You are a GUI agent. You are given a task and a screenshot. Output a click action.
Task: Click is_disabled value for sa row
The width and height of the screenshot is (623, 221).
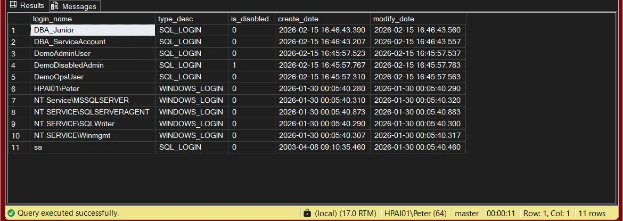(251, 148)
